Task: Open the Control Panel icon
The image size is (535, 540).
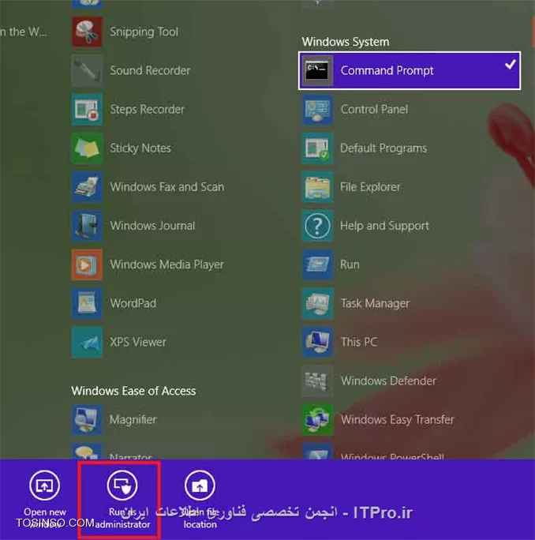Action: pyautogui.click(x=317, y=110)
